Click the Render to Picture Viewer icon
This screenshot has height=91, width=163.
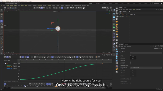pos(105,8)
